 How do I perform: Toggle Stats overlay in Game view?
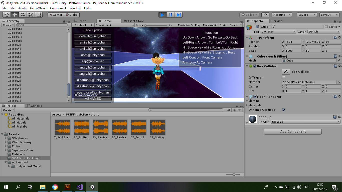click(x=223, y=25)
